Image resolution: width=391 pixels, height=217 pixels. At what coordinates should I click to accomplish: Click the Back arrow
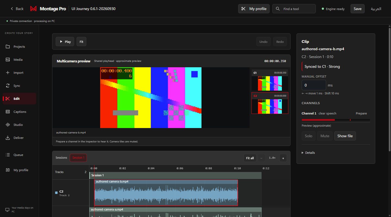pyautogui.click(x=12, y=9)
